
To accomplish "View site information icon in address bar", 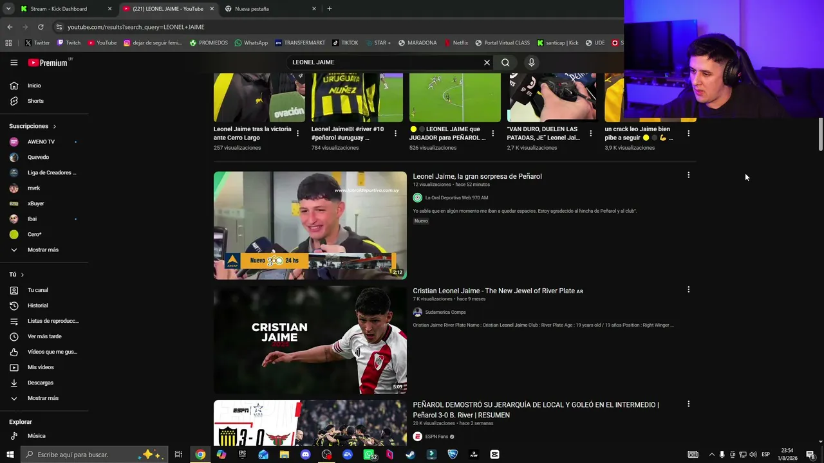I will point(59,27).
